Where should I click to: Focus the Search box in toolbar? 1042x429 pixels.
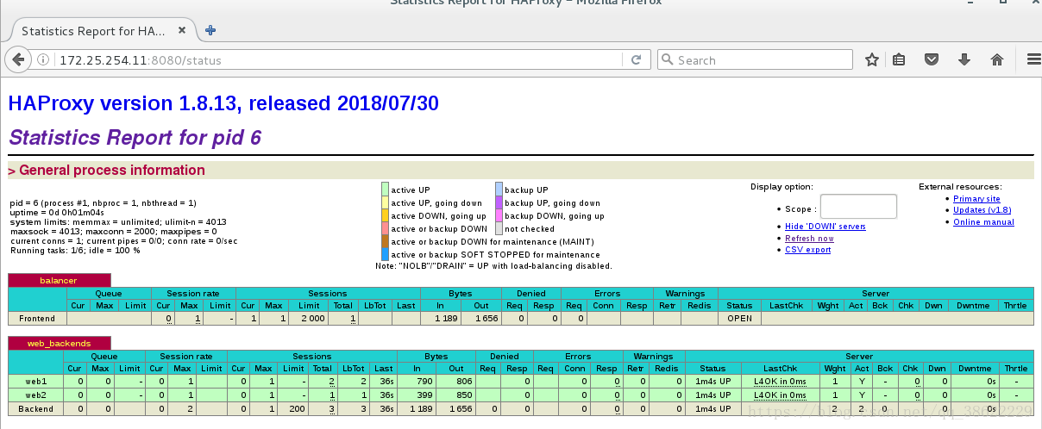pos(755,60)
